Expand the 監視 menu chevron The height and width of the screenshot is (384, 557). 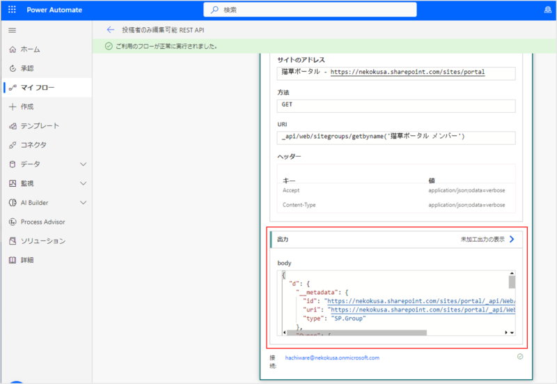tap(84, 183)
